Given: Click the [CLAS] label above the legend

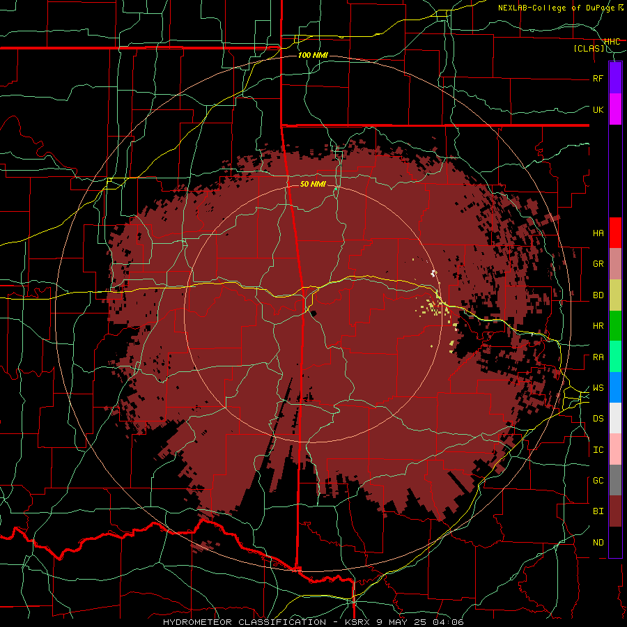Looking at the screenshot, I should (589, 49).
